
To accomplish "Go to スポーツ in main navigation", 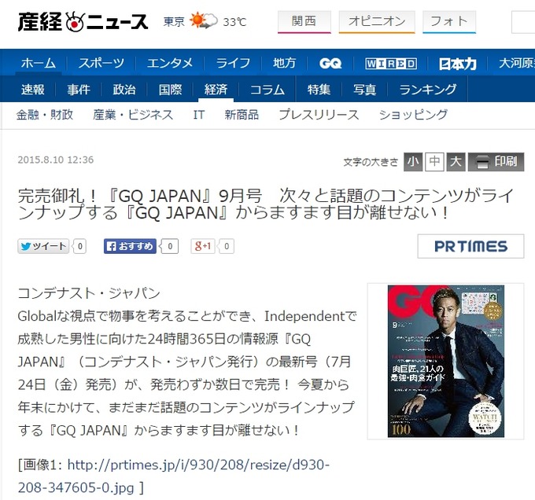I will 101,63.
